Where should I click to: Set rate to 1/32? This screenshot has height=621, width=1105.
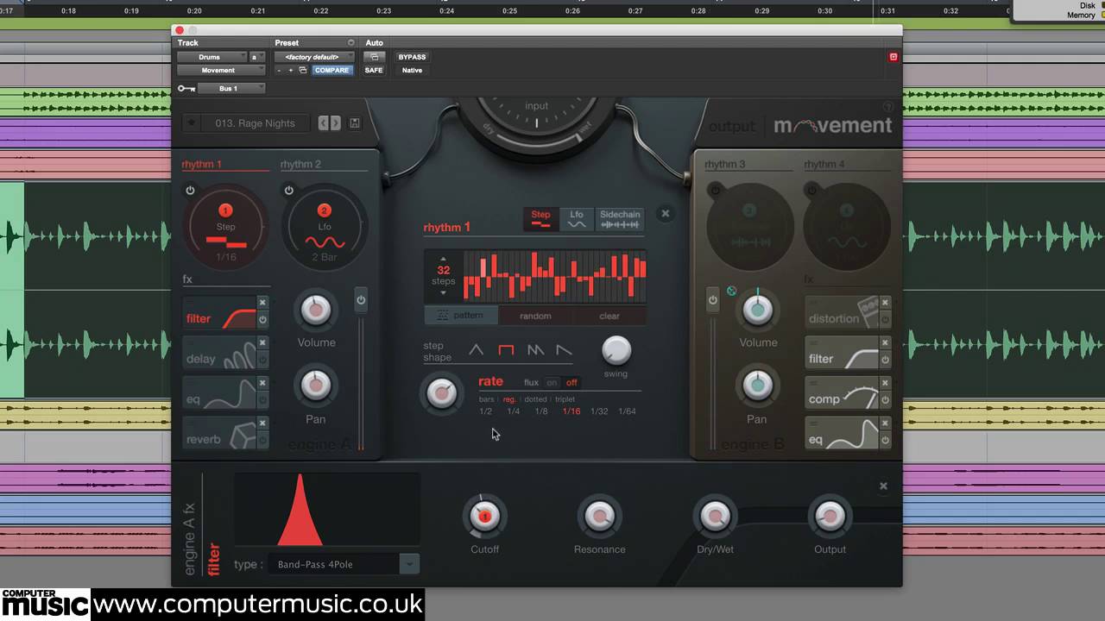[x=599, y=411]
